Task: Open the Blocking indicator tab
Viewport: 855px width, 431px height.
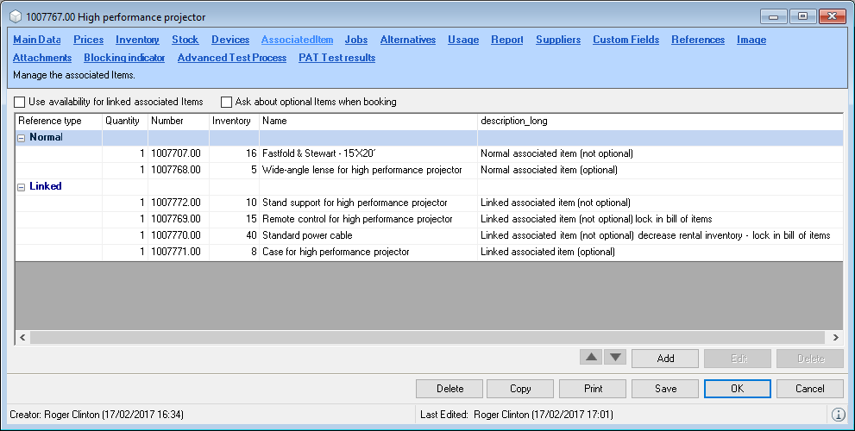Action: click(124, 58)
